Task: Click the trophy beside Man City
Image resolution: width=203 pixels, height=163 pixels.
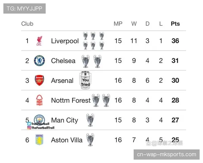Action: pyautogui.click(x=90, y=120)
